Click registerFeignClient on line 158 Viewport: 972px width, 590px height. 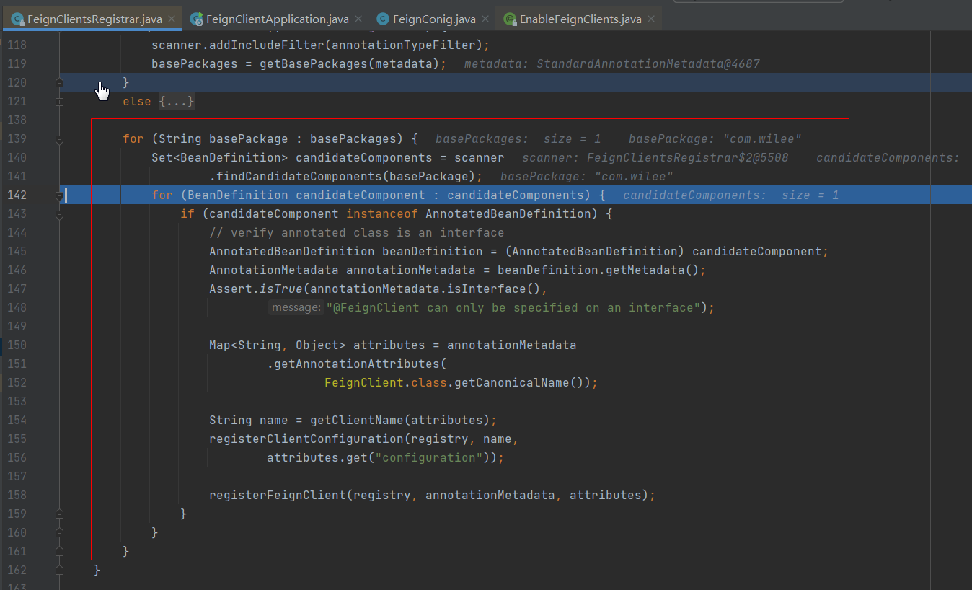tap(278, 495)
